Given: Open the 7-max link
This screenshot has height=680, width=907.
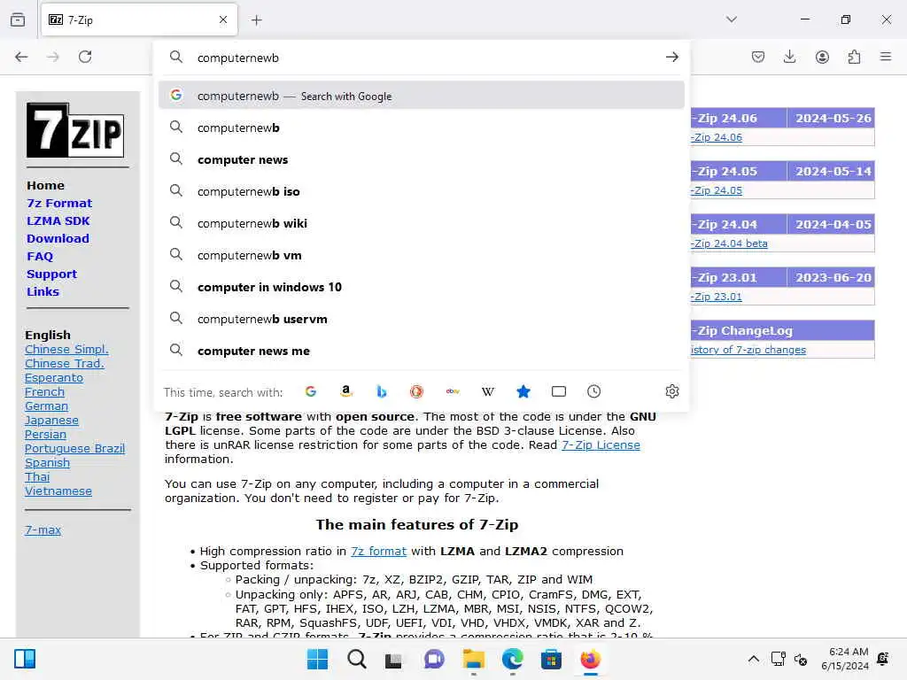Looking at the screenshot, I should pyautogui.click(x=43, y=529).
